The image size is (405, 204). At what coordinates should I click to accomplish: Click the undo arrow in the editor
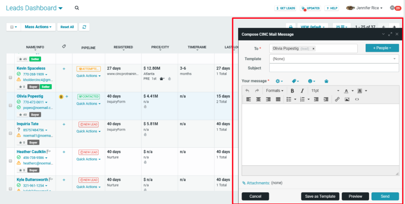point(248,90)
